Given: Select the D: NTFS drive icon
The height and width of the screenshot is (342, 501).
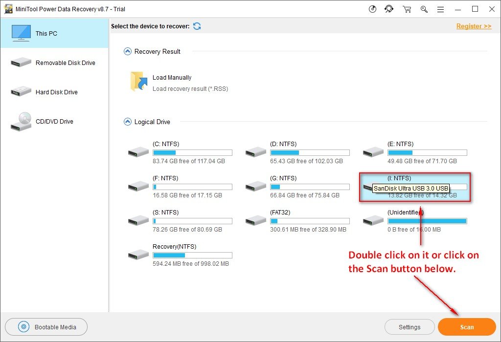Looking at the screenshot, I should coord(255,152).
